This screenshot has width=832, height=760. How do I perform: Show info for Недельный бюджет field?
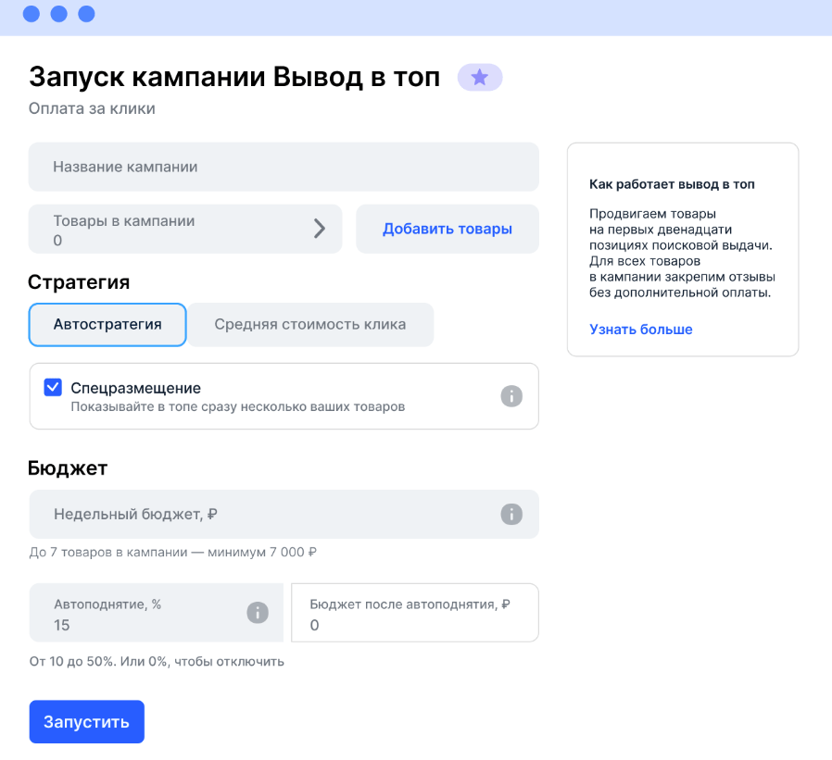point(511,515)
